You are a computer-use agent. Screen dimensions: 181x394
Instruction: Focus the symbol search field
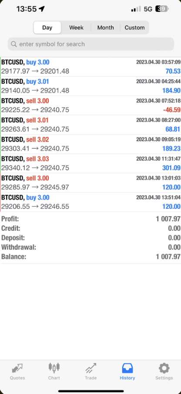(x=91, y=44)
